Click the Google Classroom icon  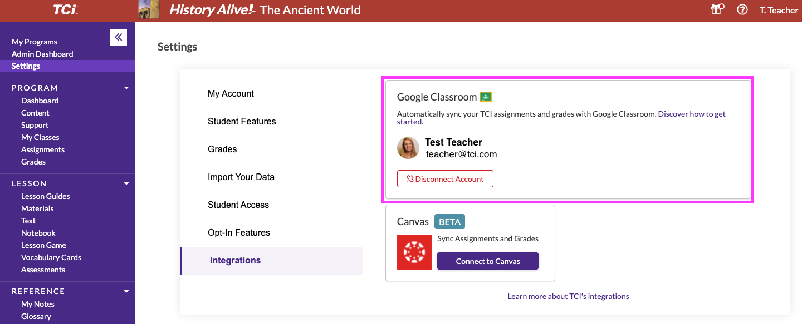(x=485, y=96)
